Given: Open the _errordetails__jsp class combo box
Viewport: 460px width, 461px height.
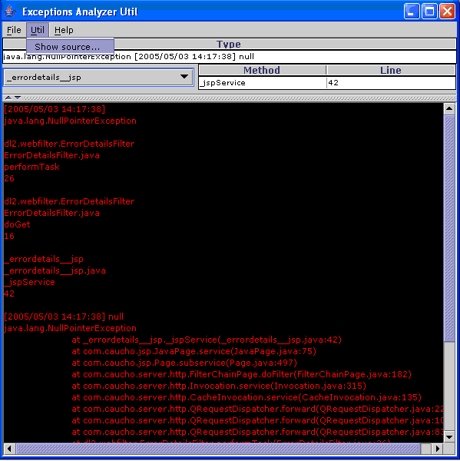Looking at the screenshot, I should [98, 78].
